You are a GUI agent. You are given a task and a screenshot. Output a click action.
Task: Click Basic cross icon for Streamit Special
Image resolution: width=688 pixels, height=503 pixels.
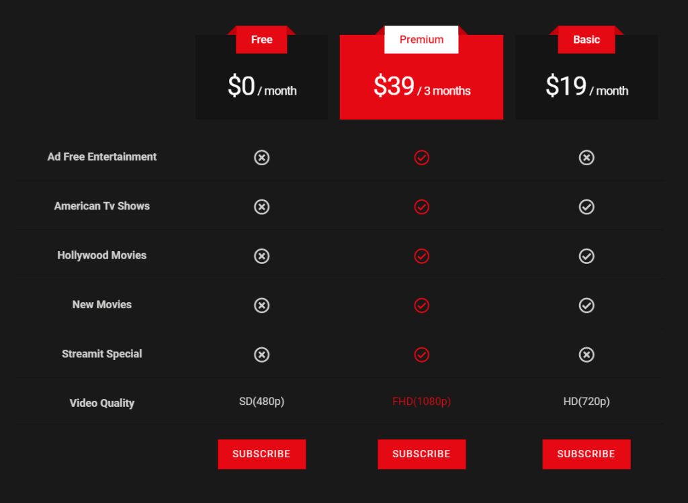[x=587, y=355]
